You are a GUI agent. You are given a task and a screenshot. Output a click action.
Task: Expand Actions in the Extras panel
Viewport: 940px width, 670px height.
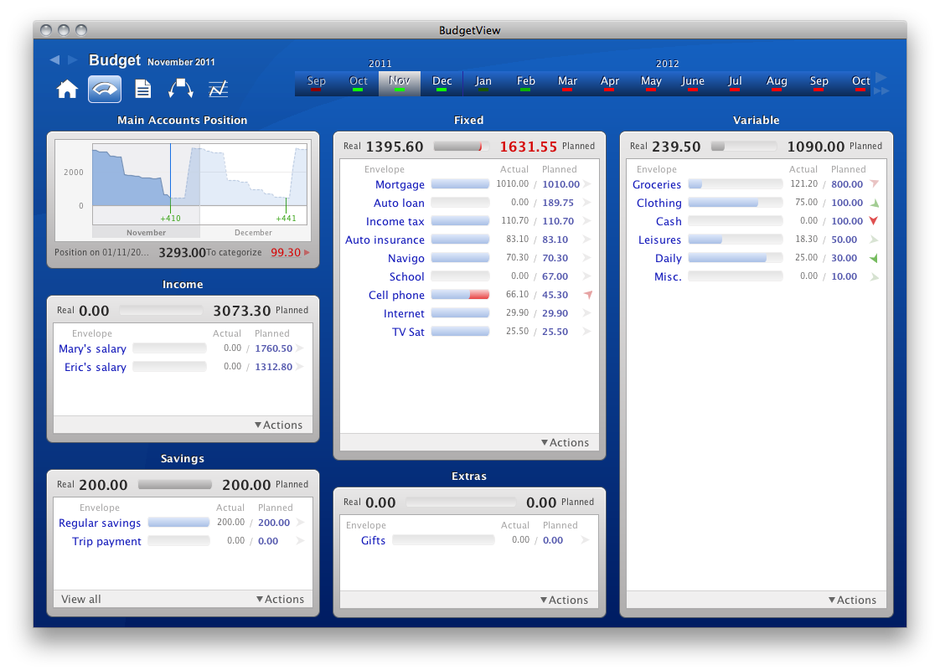(x=564, y=600)
